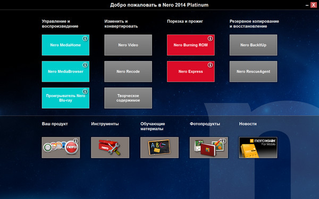Open the chalkboard tutorials icon
Screen dimensions: 319x199
pos(159,148)
